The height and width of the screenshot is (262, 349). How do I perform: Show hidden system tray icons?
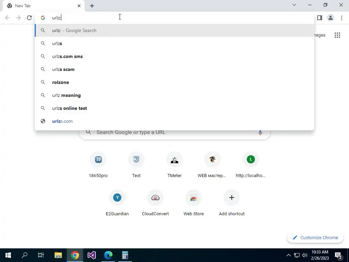[288, 255]
